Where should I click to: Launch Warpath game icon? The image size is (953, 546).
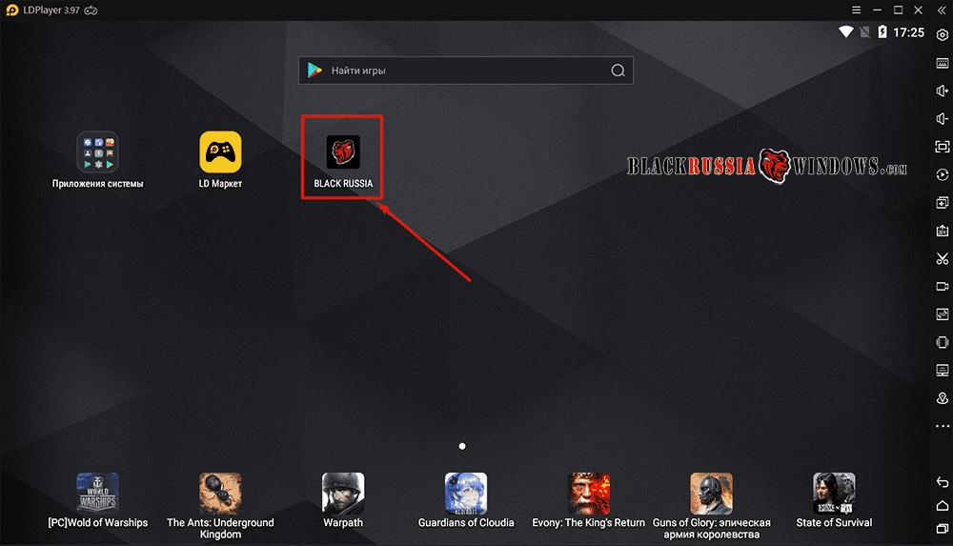(x=343, y=493)
